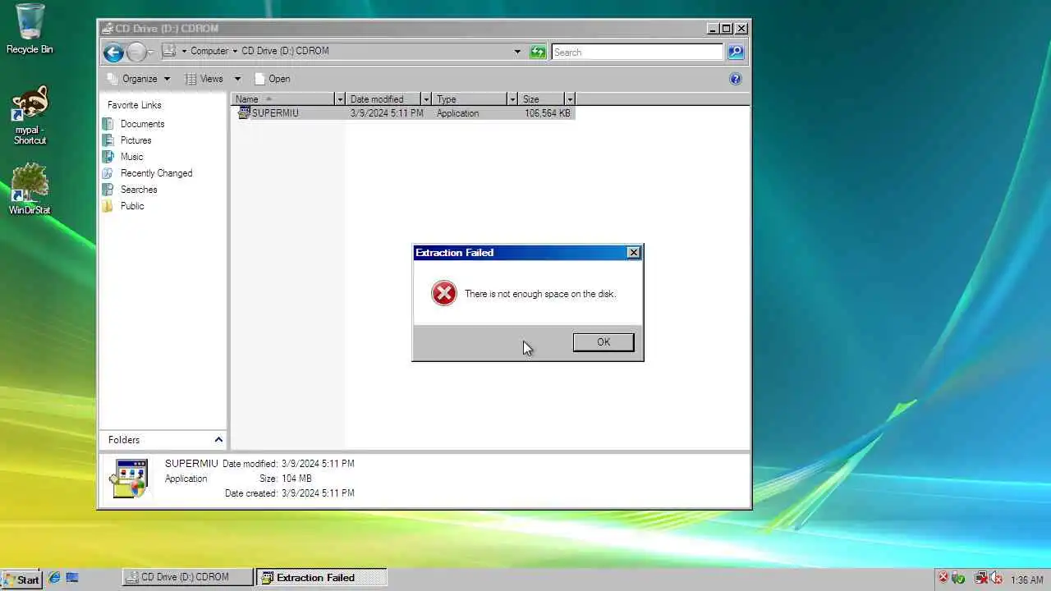Click the Views button
This screenshot has width=1051, height=591.
tap(204, 79)
